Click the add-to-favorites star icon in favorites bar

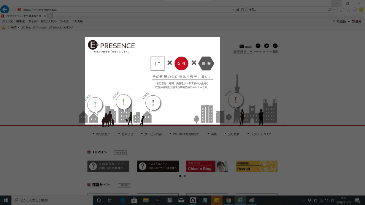tap(3, 27)
